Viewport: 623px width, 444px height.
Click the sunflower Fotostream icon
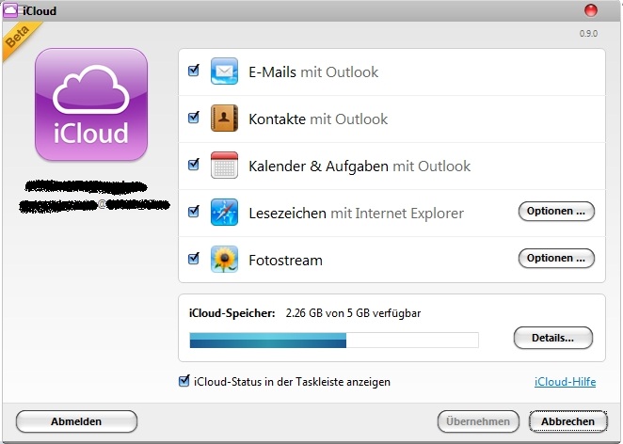point(224,259)
